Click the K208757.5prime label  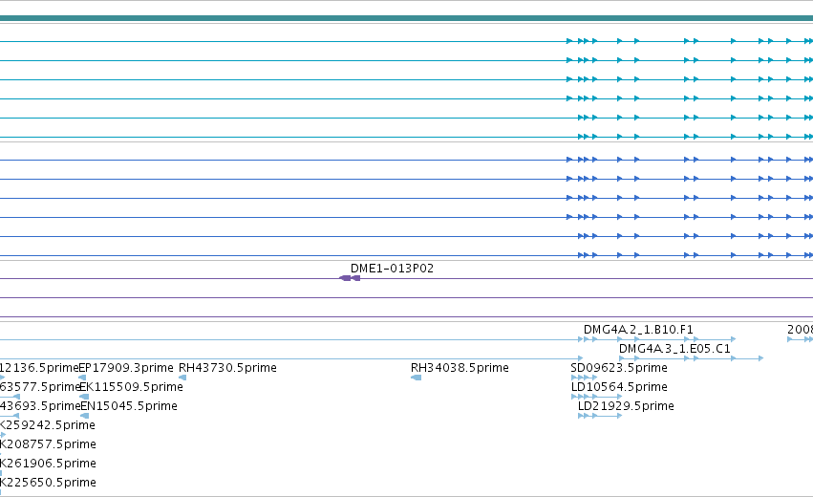click(x=48, y=444)
